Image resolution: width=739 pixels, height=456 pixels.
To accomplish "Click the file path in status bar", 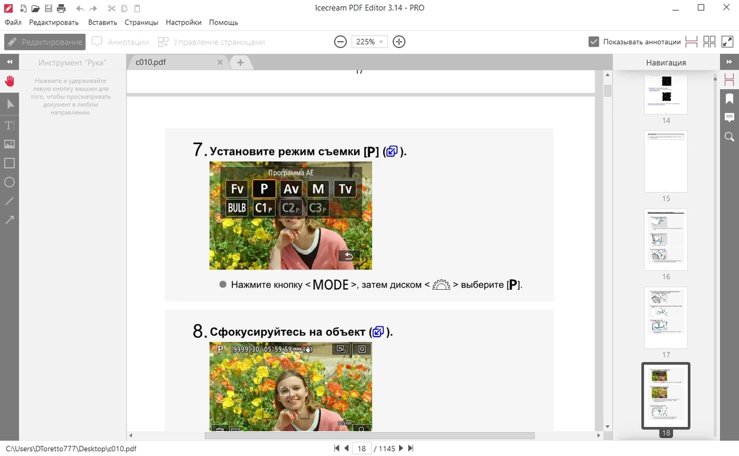I will (x=70, y=449).
